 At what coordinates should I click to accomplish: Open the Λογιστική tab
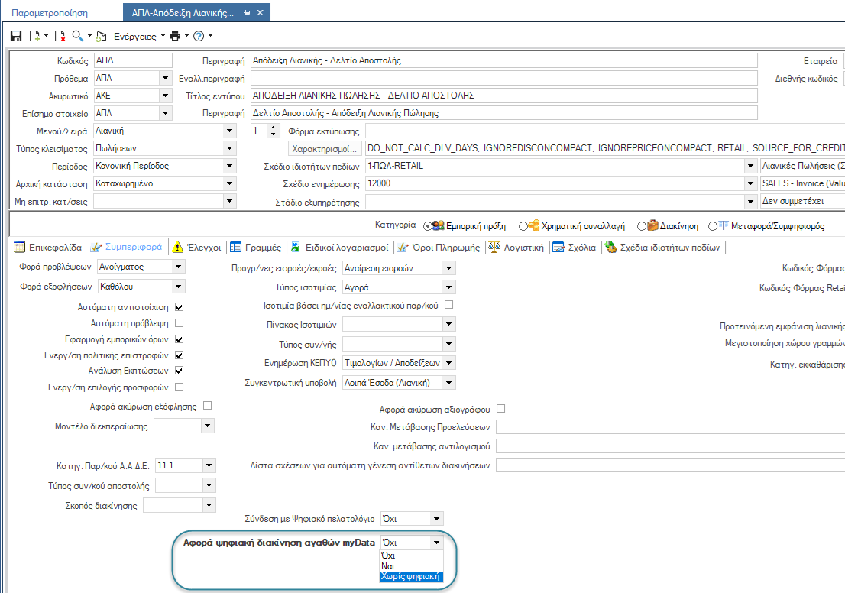(524, 247)
